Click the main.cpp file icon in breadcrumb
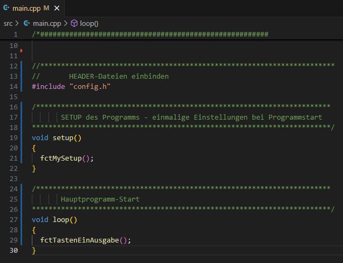The image size is (343, 263). pos(26,23)
